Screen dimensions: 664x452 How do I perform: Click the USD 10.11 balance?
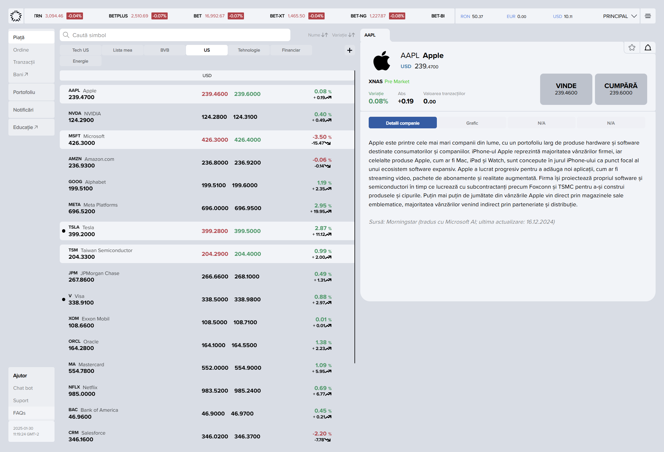562,16
